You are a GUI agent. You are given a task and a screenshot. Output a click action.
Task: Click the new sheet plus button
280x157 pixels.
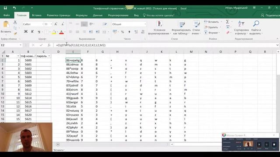pos(58,144)
